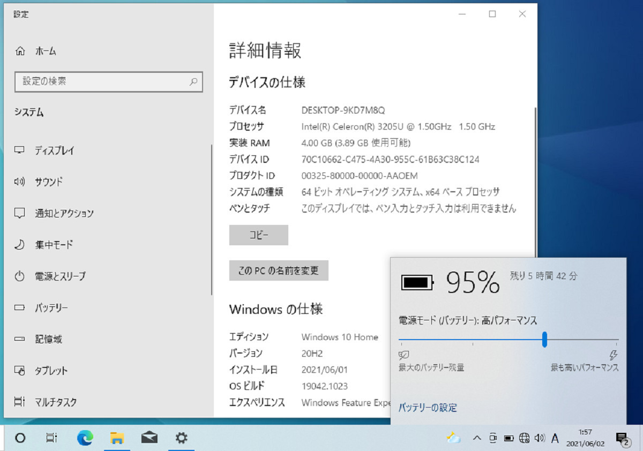Open バッテリー settings page
643x451 pixels.
click(x=51, y=308)
